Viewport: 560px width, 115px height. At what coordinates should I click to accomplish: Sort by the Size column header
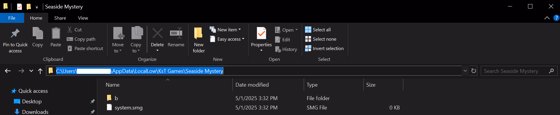[x=383, y=85]
